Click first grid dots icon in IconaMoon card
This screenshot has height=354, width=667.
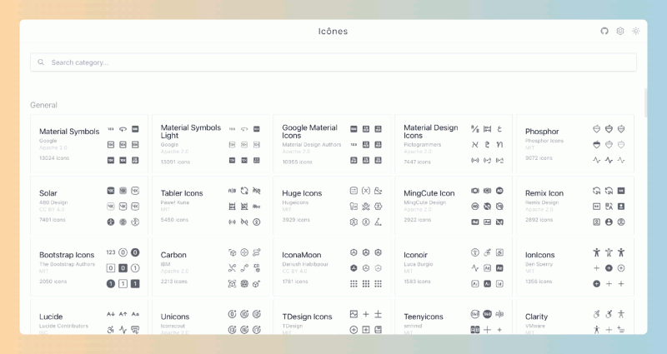coord(354,283)
